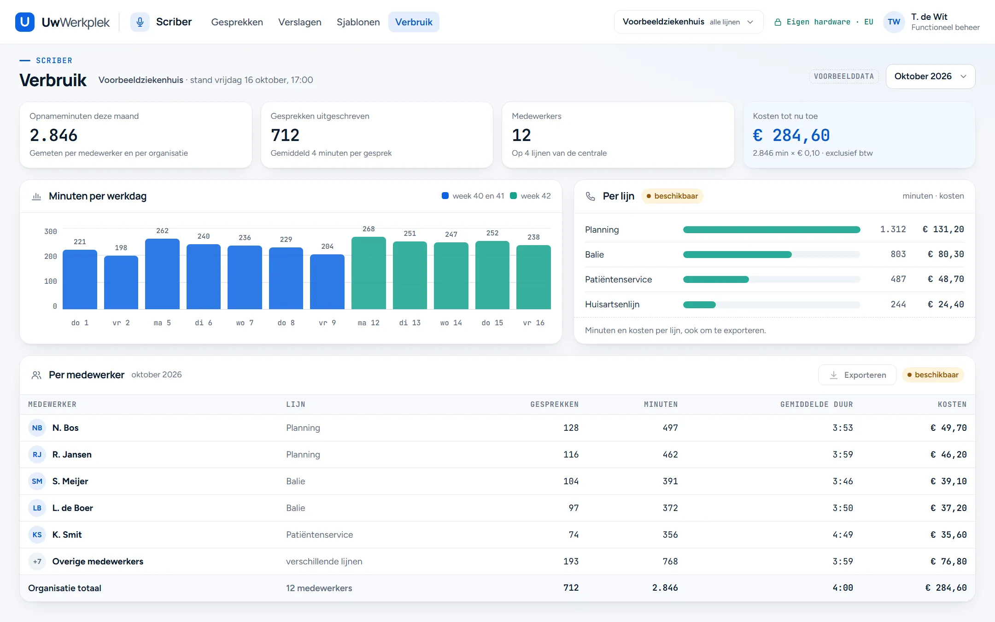The image size is (995, 622).
Task: Click the download icon in Exporteren button
Action: [833, 375]
